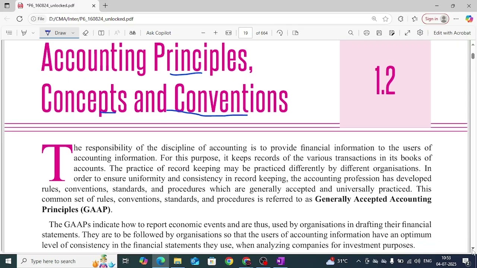Image resolution: width=477 pixels, height=268 pixels.
Task: Select the Erase tool
Action: point(86,33)
